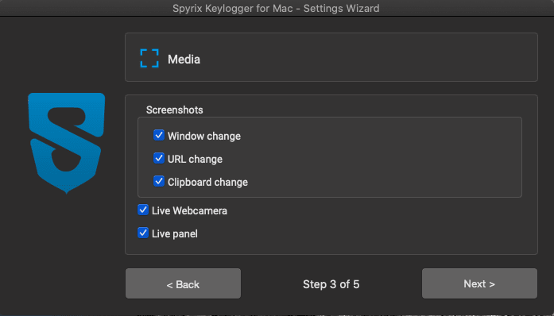Toggle the Live panel checkbox
Image resolution: width=554 pixels, height=316 pixels.
pos(143,233)
